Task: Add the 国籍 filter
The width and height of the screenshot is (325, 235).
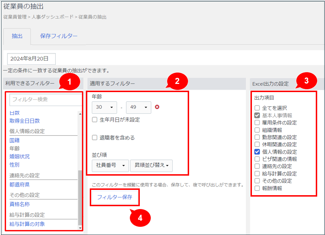Action: [x=15, y=140]
